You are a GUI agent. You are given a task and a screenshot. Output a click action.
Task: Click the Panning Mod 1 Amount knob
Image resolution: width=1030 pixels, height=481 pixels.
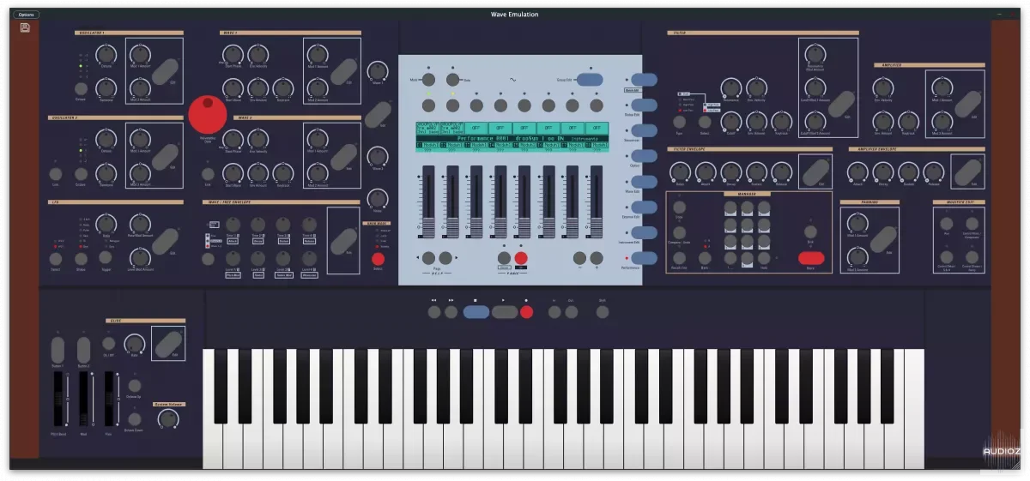(x=858, y=225)
